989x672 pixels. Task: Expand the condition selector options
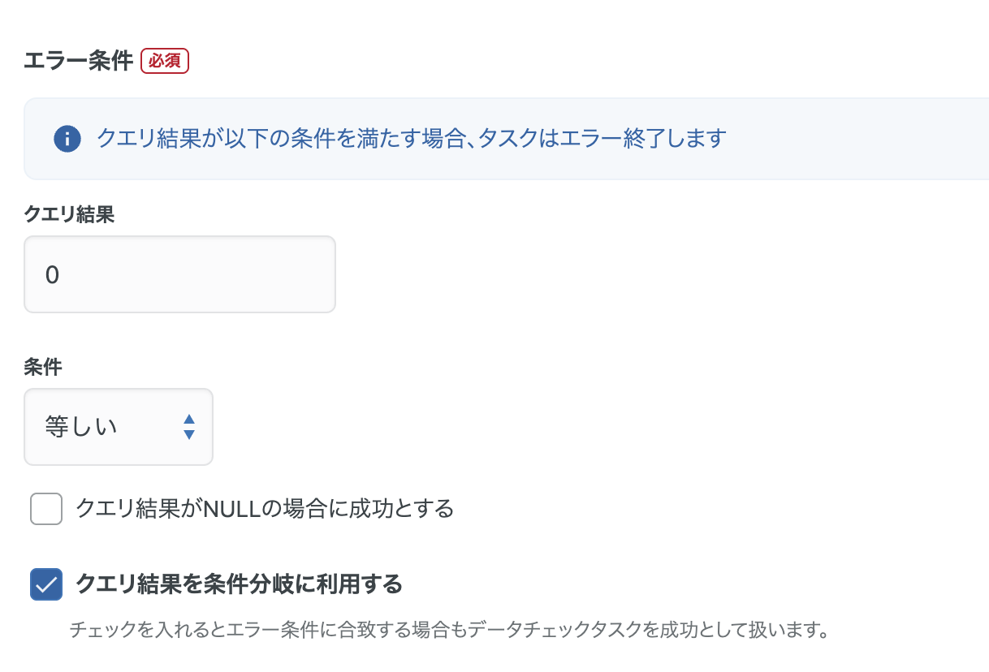point(119,427)
